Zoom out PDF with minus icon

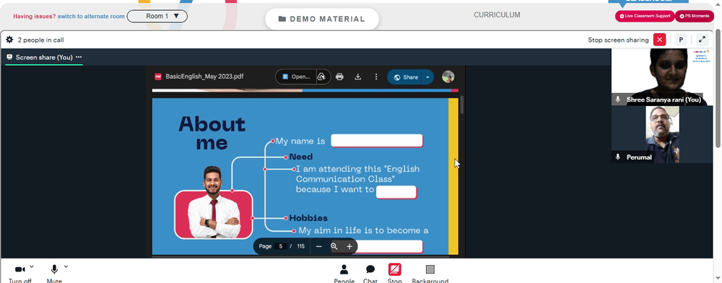click(x=318, y=247)
